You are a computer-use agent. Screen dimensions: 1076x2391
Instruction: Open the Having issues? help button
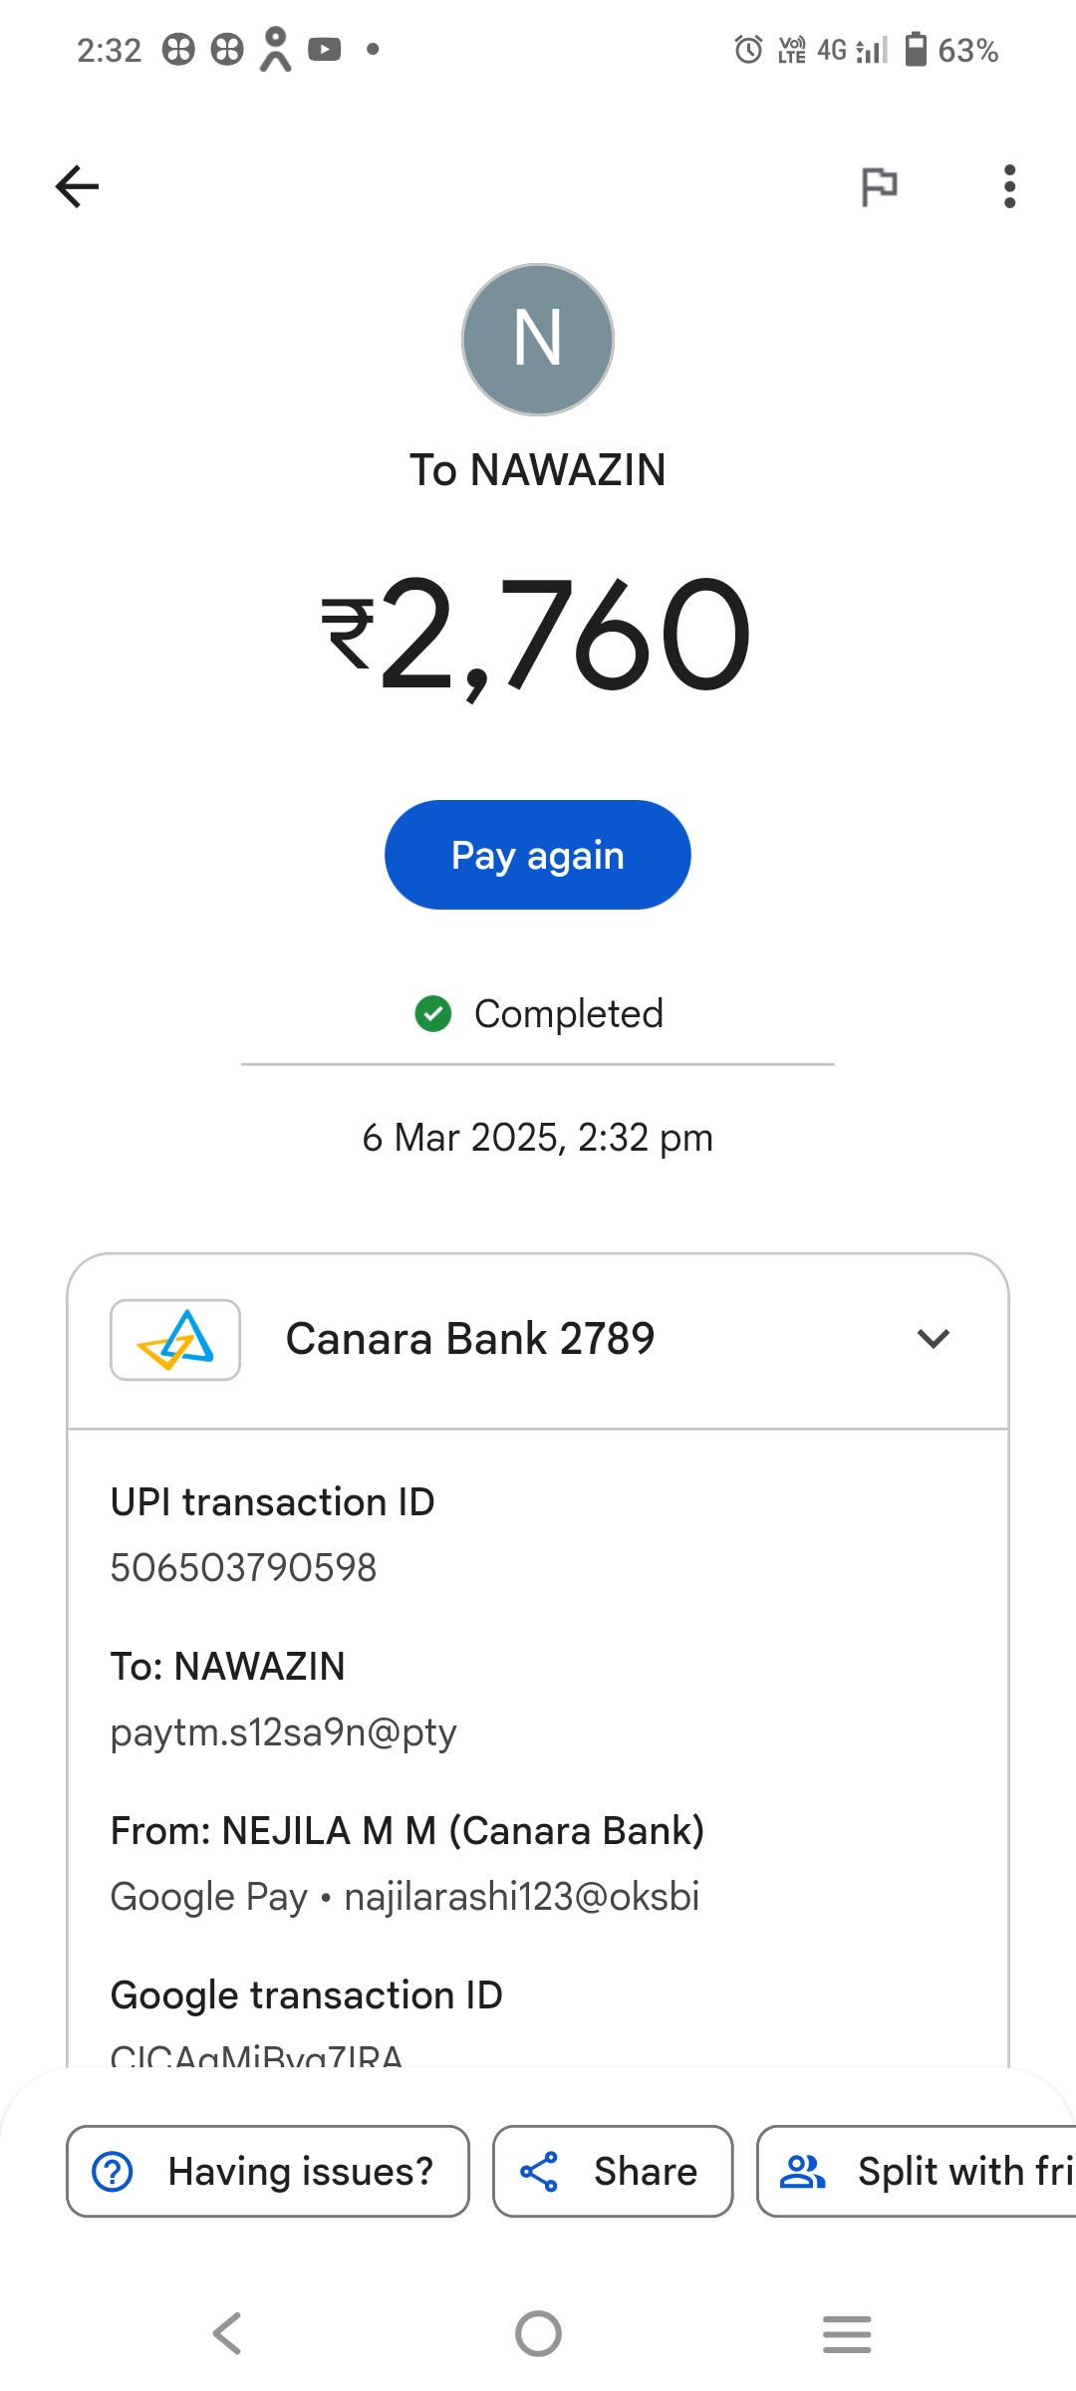coord(268,2172)
